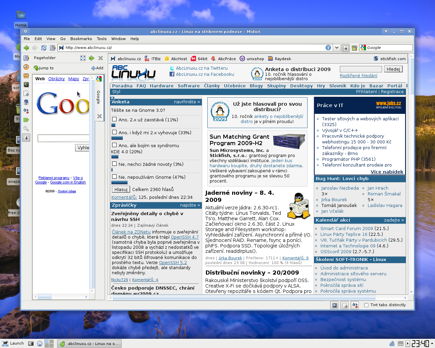The image size is (435, 348).
Task: Open the closed tabs trash icon
Action: coord(354,48)
